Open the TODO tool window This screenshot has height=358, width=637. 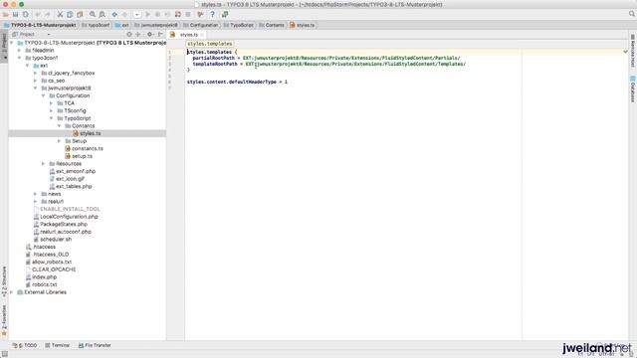click(x=25, y=345)
